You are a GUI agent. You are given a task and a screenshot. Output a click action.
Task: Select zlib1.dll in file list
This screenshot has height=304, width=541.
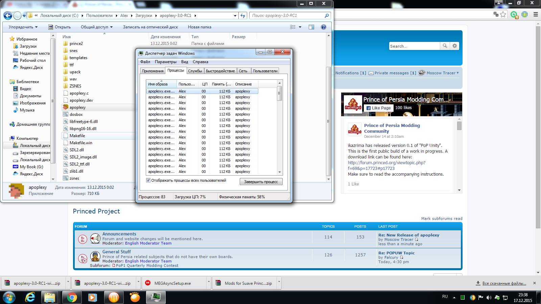point(76,171)
